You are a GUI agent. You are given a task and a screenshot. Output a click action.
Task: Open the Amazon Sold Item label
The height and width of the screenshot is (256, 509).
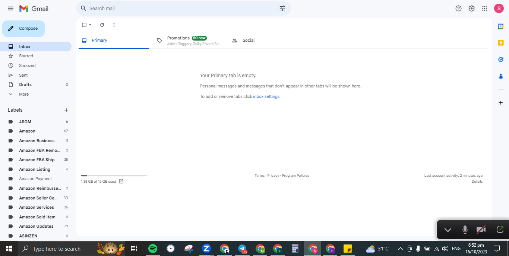[36, 217]
